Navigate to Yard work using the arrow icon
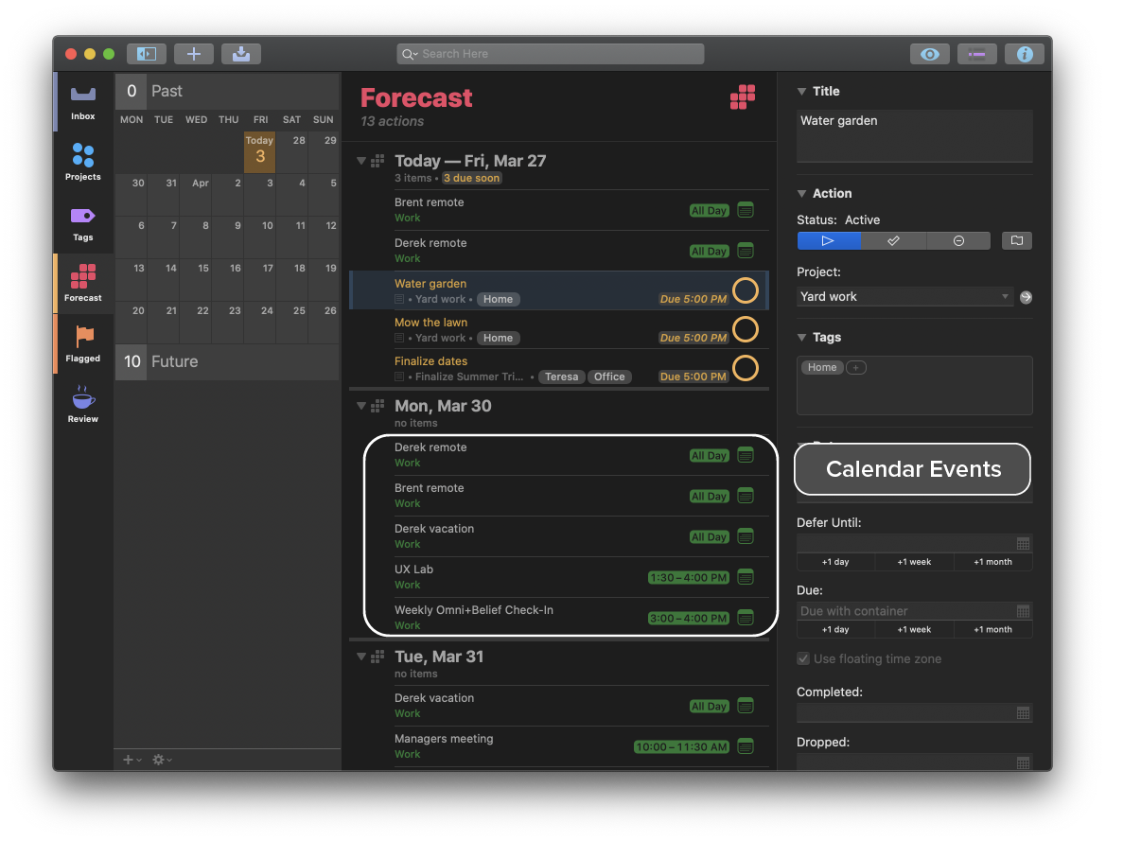Screen dimensions: 1141x841 1026,296
